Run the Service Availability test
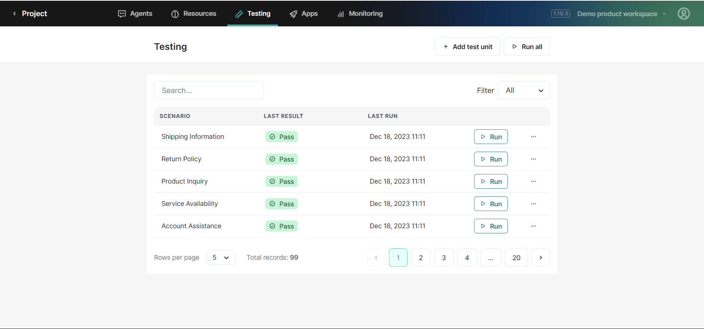The width and height of the screenshot is (704, 329). tap(491, 204)
